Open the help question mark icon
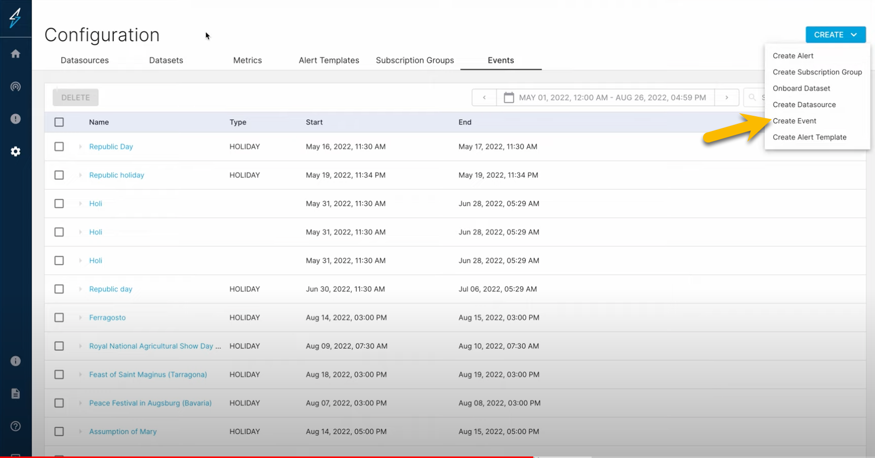The image size is (875, 458). [16, 426]
